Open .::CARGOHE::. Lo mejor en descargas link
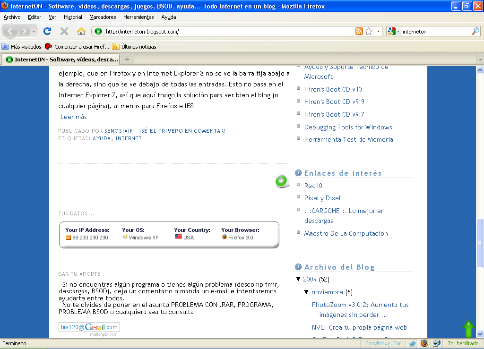The image size is (484, 349). pos(345,215)
